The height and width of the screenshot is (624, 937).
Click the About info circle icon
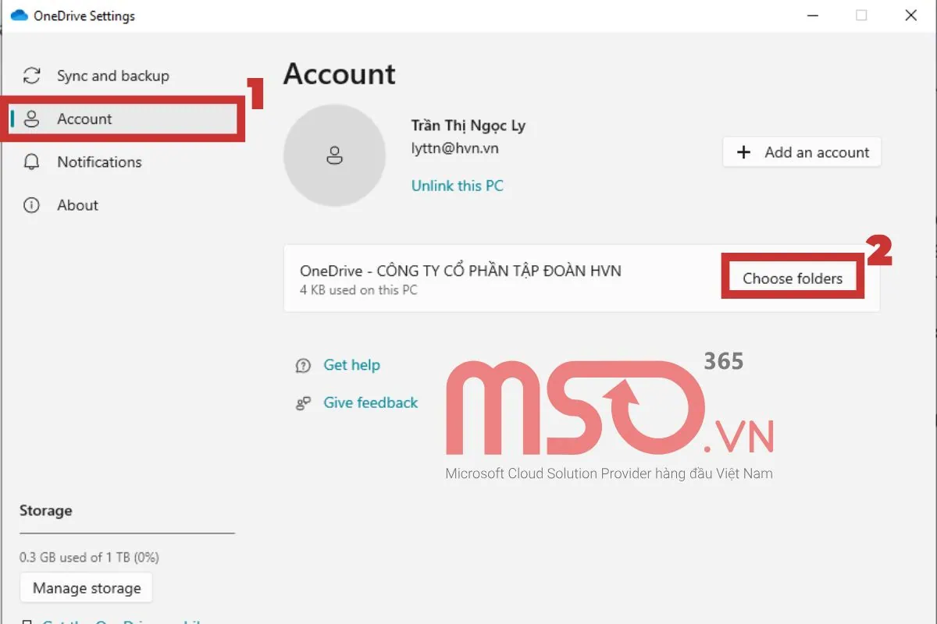31,205
